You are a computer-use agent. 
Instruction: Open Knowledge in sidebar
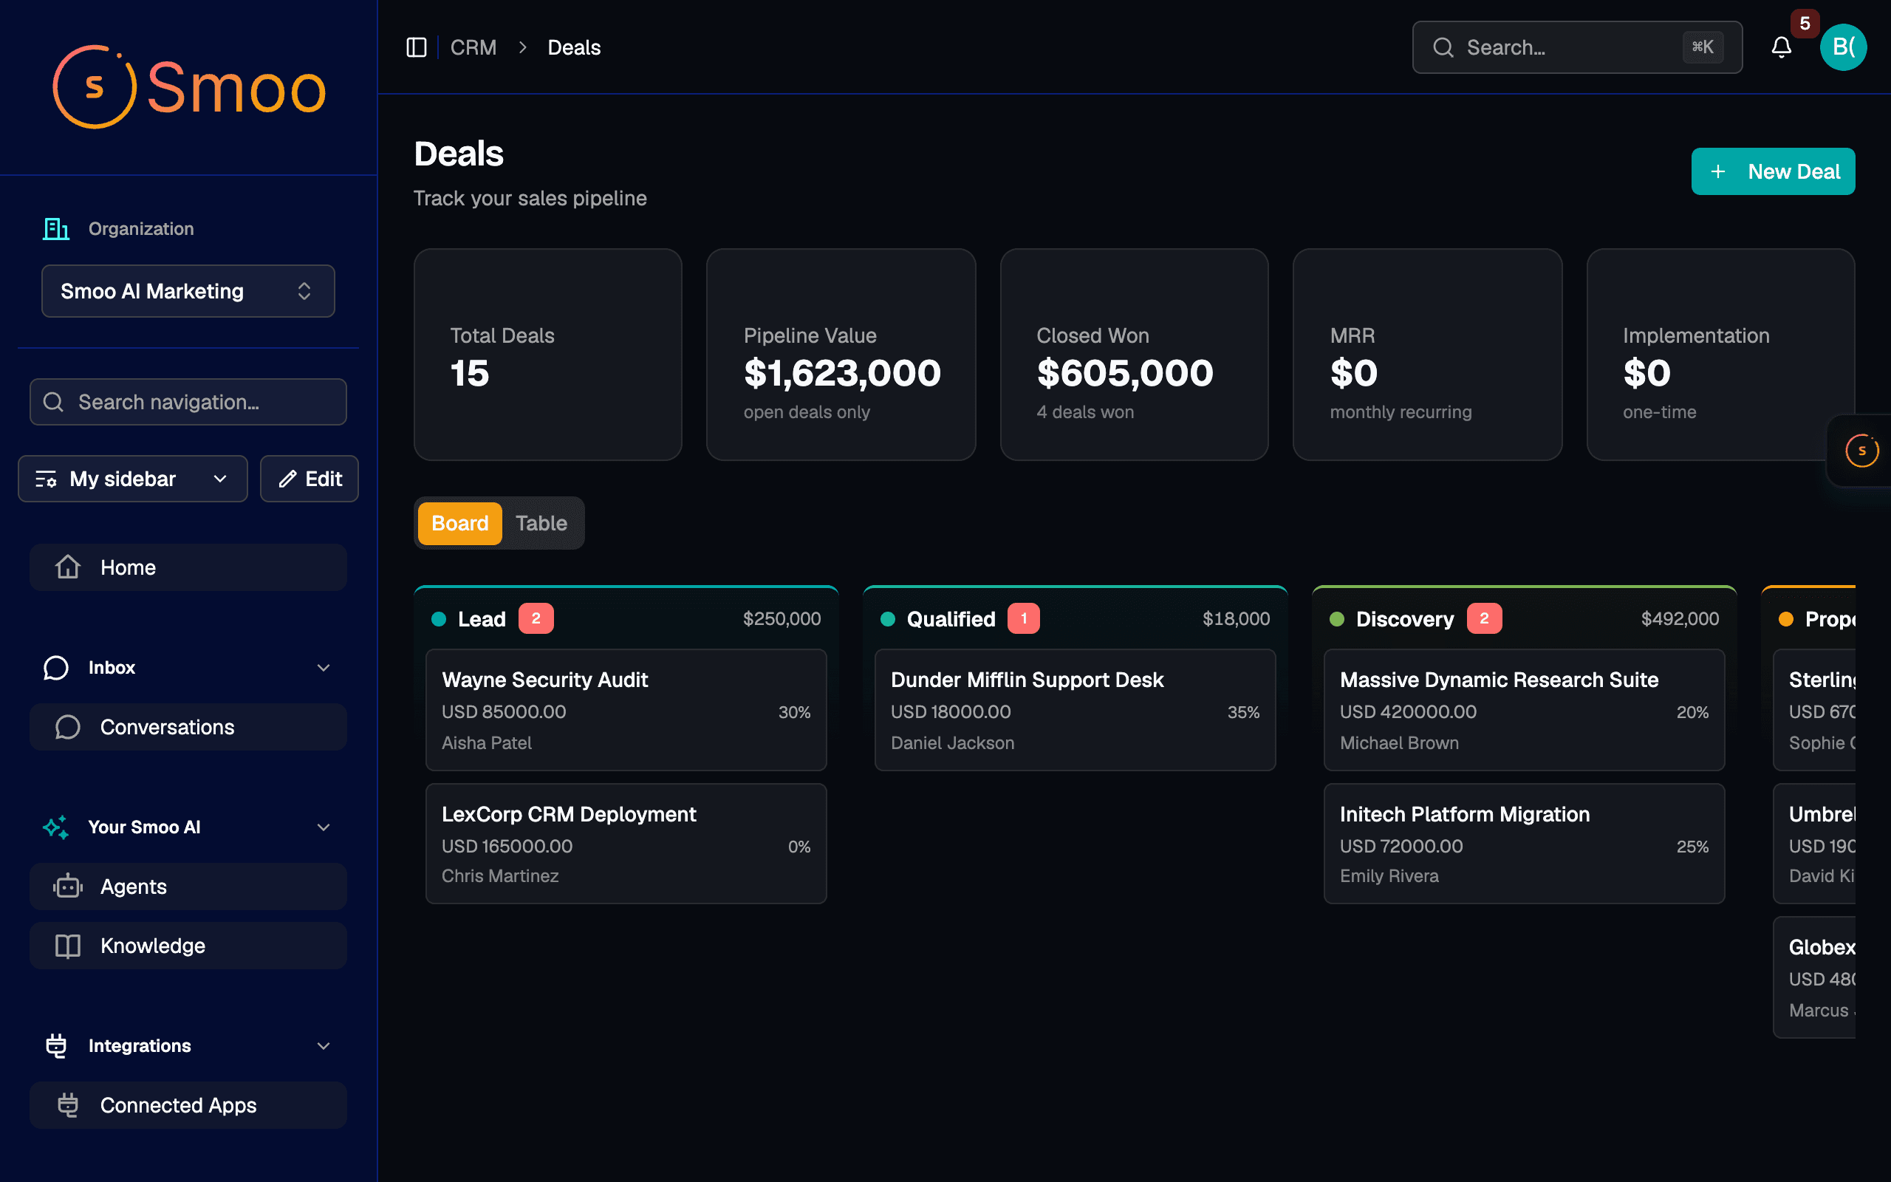click(x=188, y=946)
